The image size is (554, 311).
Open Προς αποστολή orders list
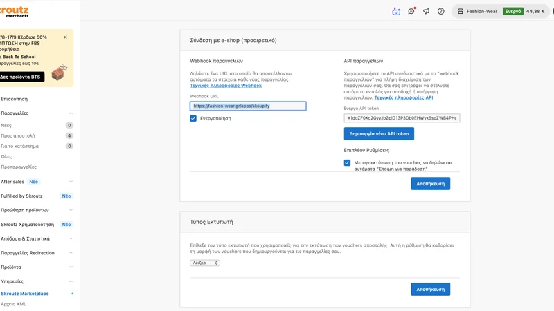[18, 135]
